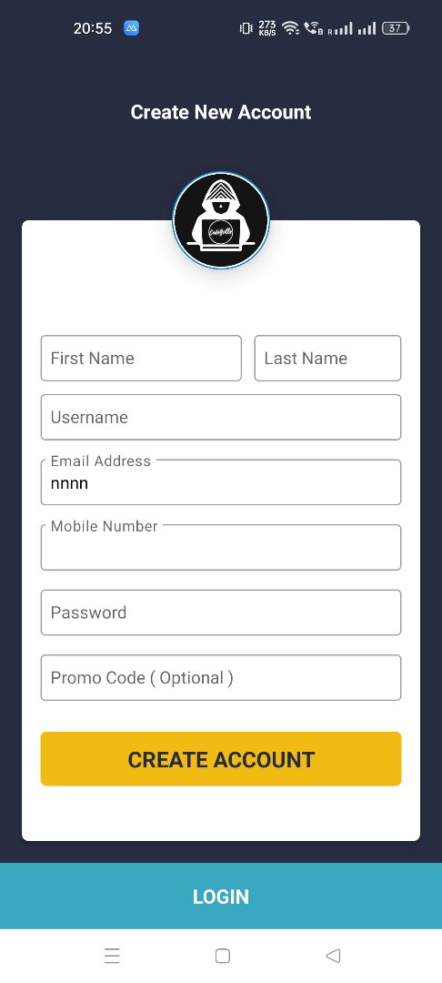Tap the Create New Account heading
Viewport: 442px width, 983px height.
coord(221,112)
